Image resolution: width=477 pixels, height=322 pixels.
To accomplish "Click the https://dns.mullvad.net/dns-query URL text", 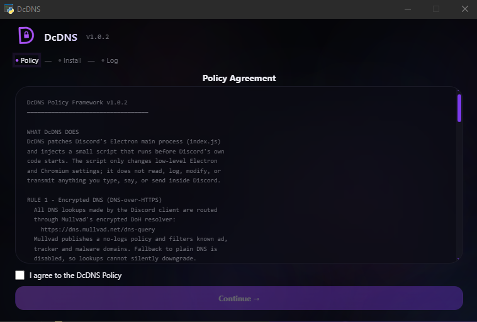I will click(x=98, y=230).
